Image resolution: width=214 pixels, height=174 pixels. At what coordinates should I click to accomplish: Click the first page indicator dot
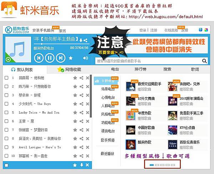click(152, 165)
